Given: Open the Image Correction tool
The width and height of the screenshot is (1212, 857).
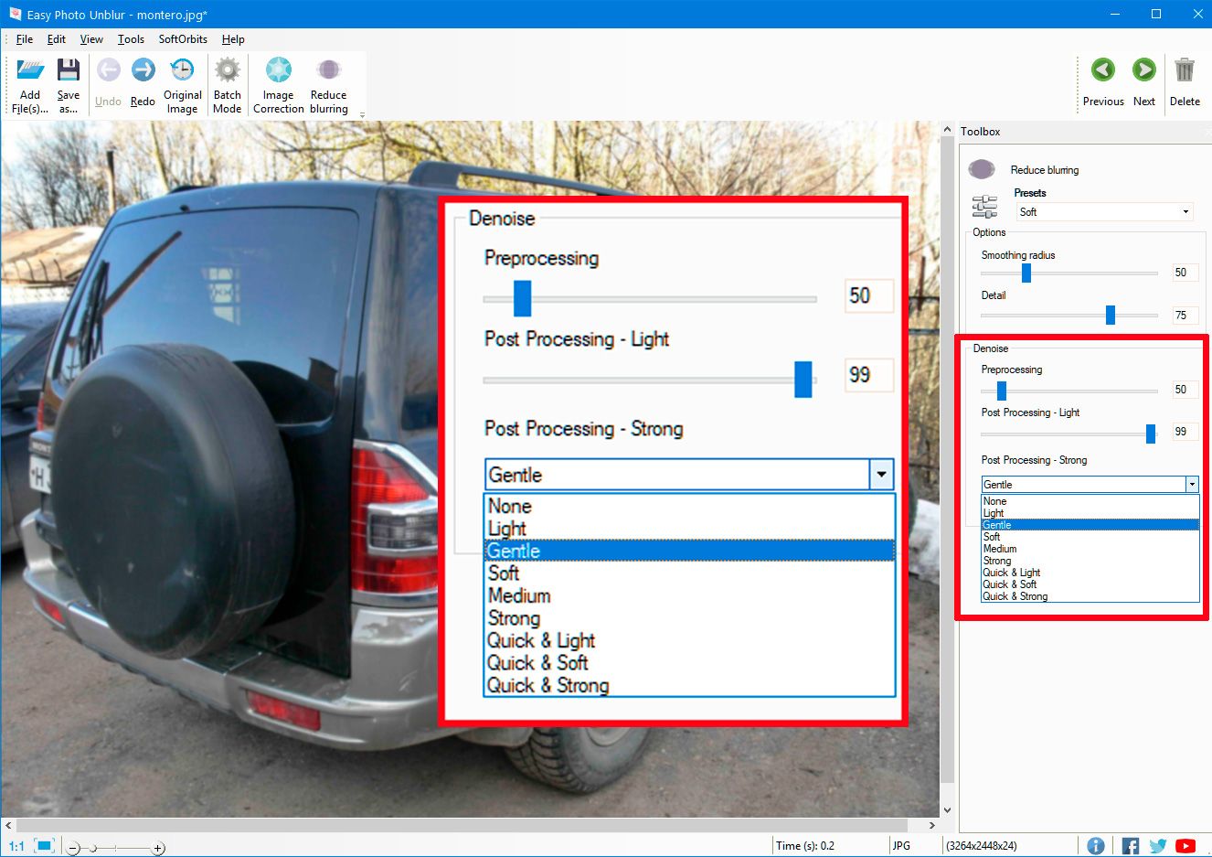Looking at the screenshot, I should coord(278,71).
